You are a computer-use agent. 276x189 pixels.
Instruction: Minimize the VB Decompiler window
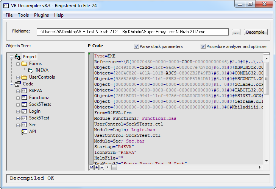click(x=240, y=4)
